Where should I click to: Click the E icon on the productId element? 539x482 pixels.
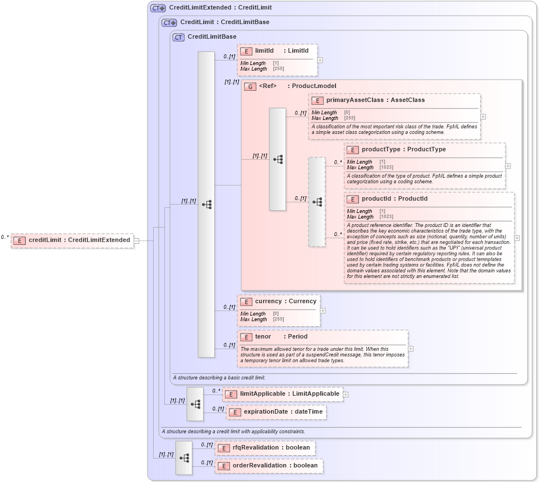[353, 199]
